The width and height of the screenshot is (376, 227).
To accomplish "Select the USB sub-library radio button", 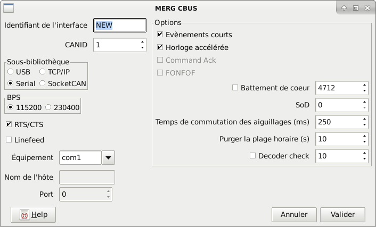I will [x=11, y=71].
